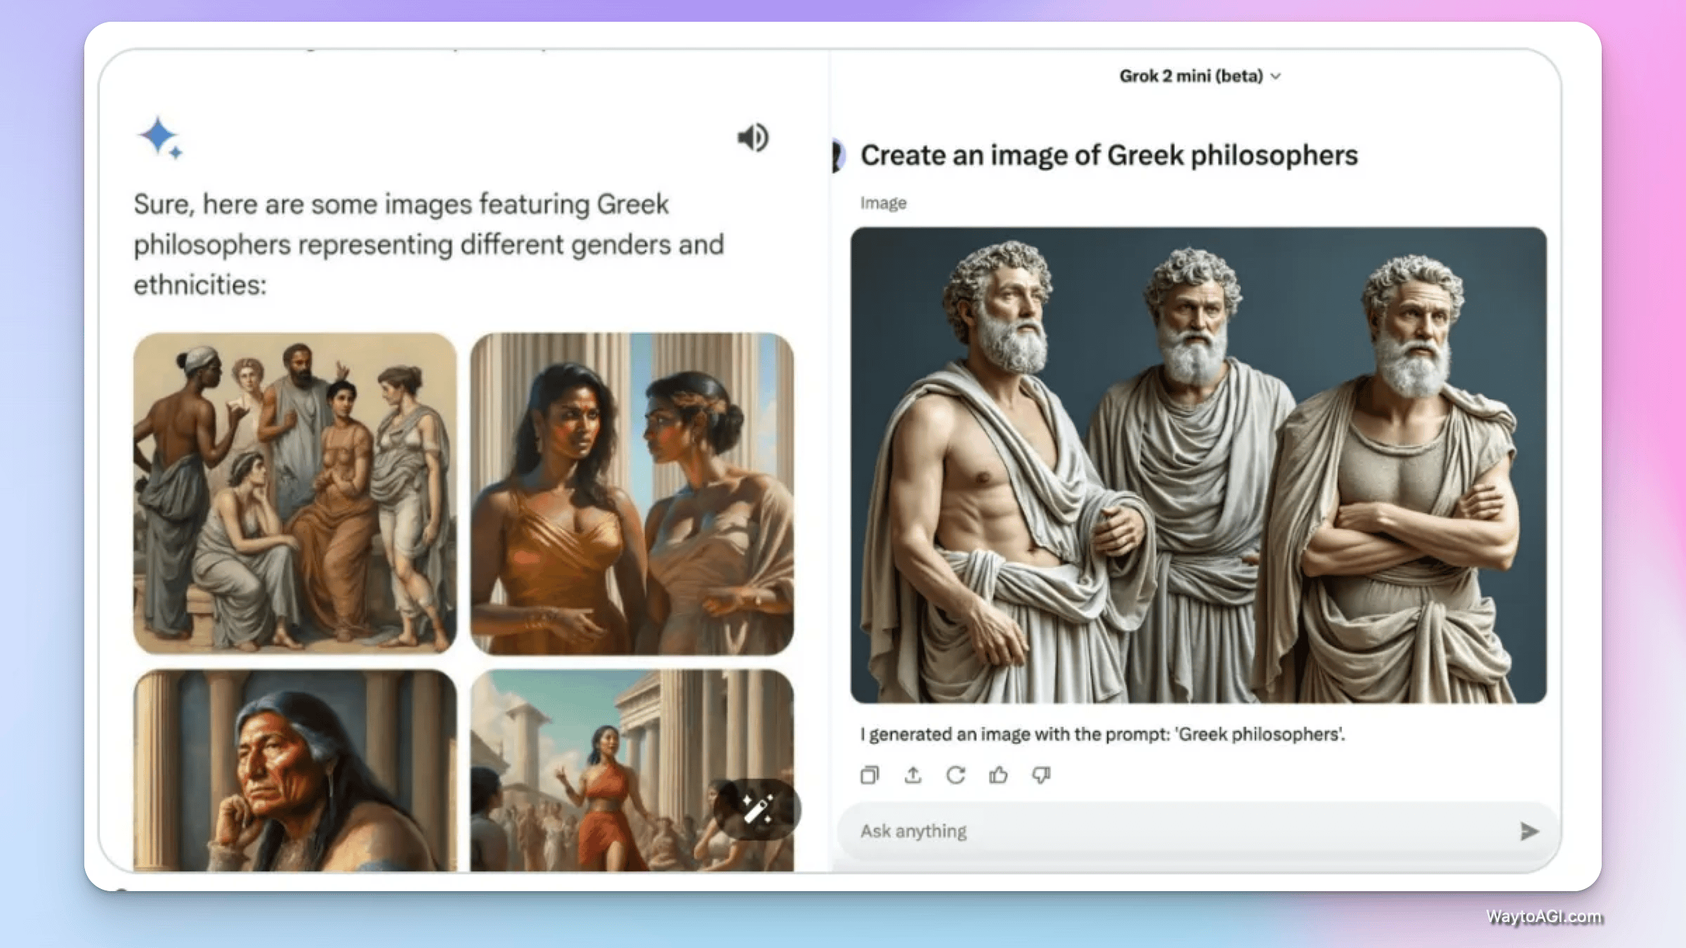The image size is (1686, 948).
Task: Open the pensive elder with long hair thumbnail
Action: point(295,770)
